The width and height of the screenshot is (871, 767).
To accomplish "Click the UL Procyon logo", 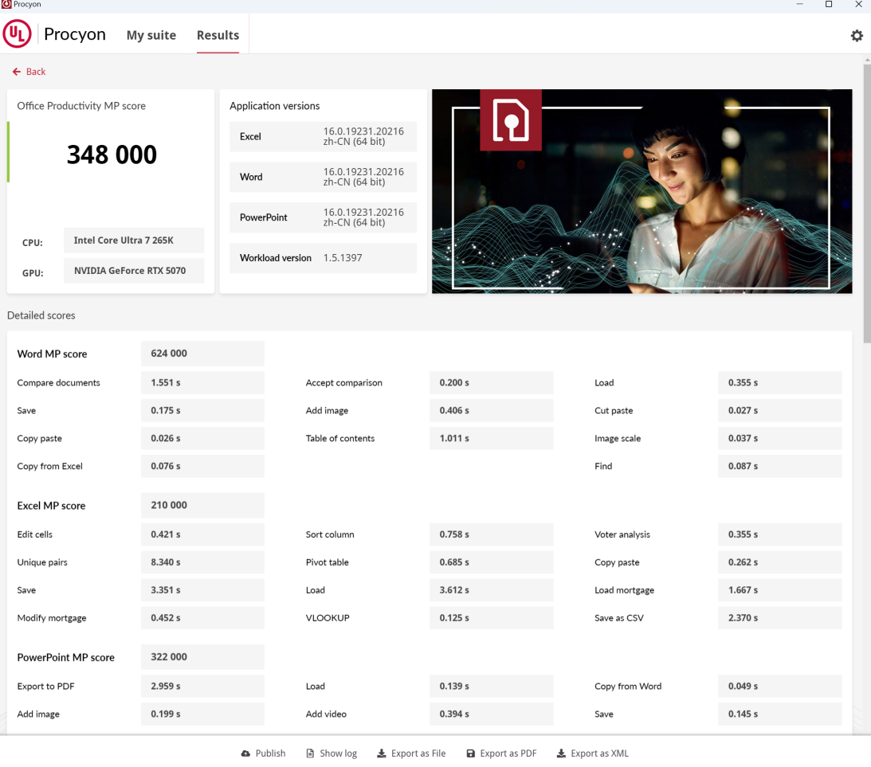I will click(18, 34).
